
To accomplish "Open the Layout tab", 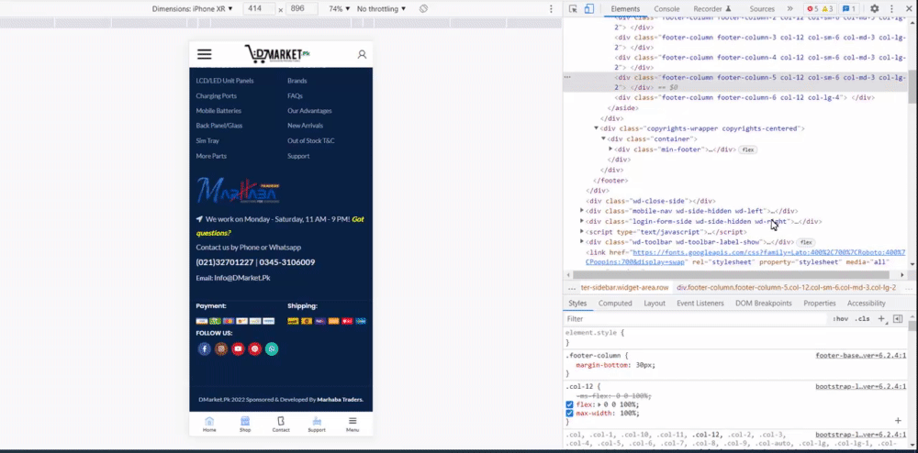I will pyautogui.click(x=655, y=304).
